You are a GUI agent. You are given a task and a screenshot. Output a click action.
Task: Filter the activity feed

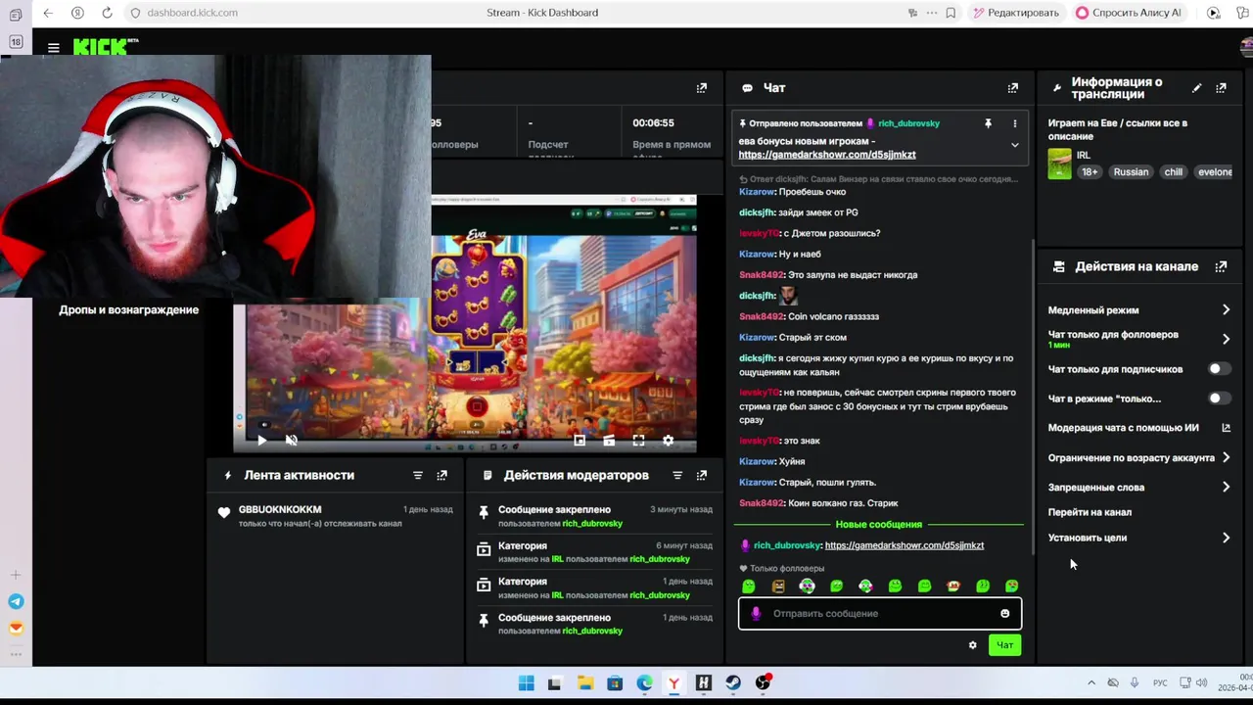pyautogui.click(x=418, y=475)
